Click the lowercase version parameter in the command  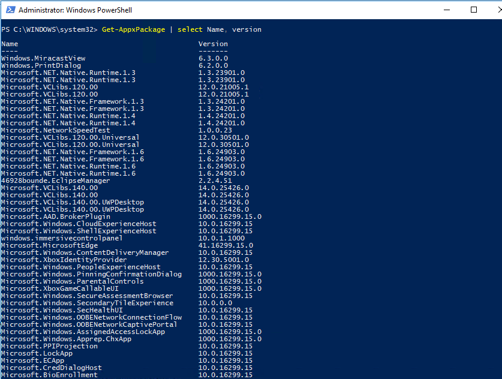247,29
